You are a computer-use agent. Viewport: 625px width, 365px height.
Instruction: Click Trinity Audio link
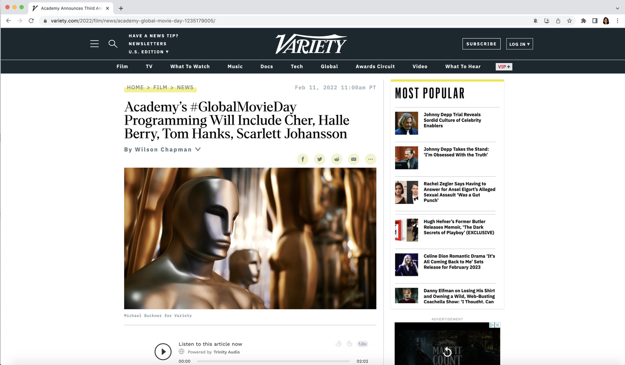(227, 352)
